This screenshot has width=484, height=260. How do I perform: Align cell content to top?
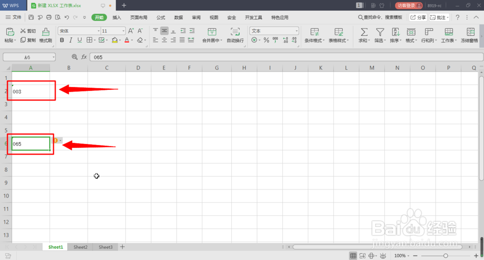pos(155,30)
